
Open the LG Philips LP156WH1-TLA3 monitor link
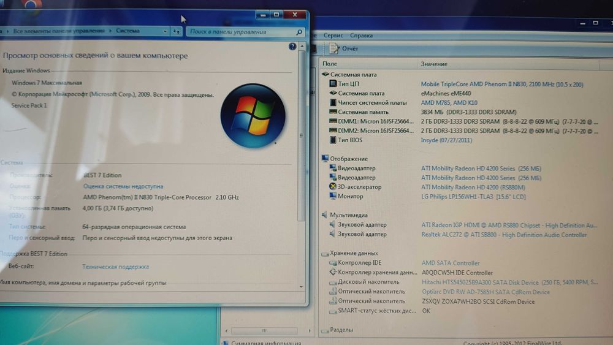pyautogui.click(x=473, y=197)
